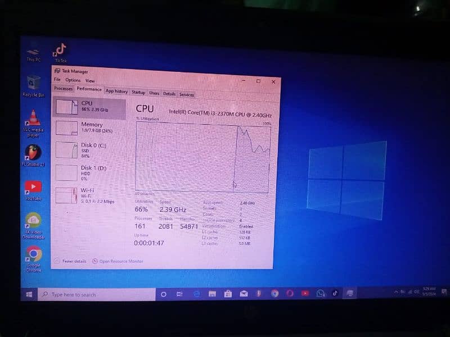Screen dimensions: 450x337
Task: Click the Windows Start button
Action: 29,294
